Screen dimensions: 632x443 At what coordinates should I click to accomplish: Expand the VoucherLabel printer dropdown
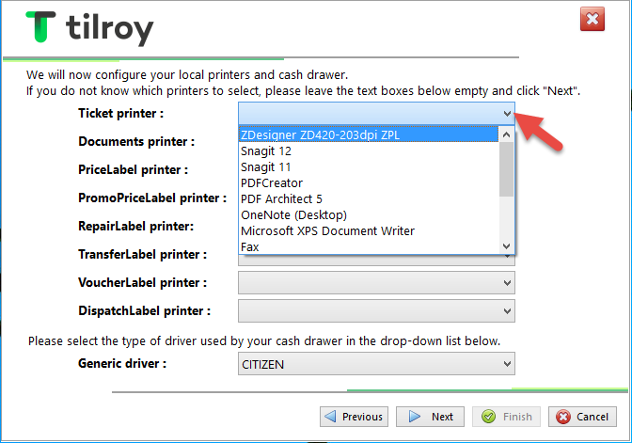tap(376, 282)
